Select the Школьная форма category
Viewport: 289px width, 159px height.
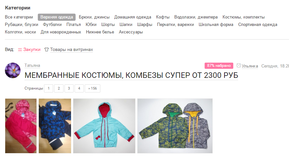(x=216, y=25)
